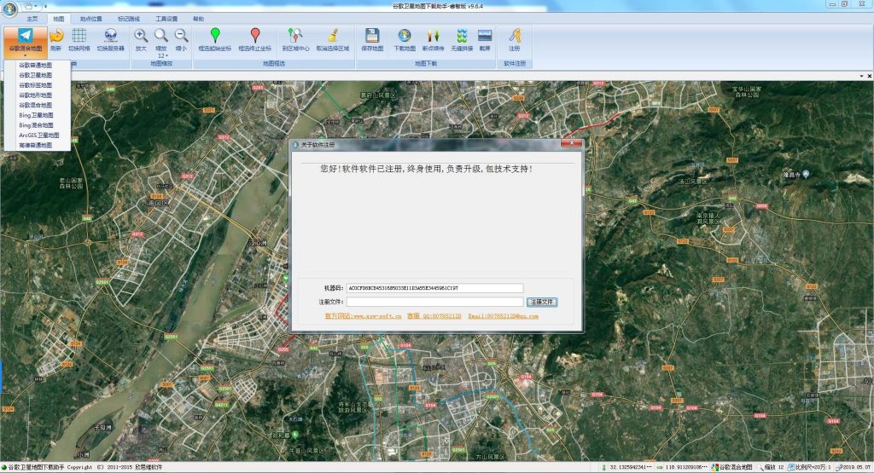Choose 谷歌普通地图 from the map list
The image size is (874, 473).
click(38, 65)
